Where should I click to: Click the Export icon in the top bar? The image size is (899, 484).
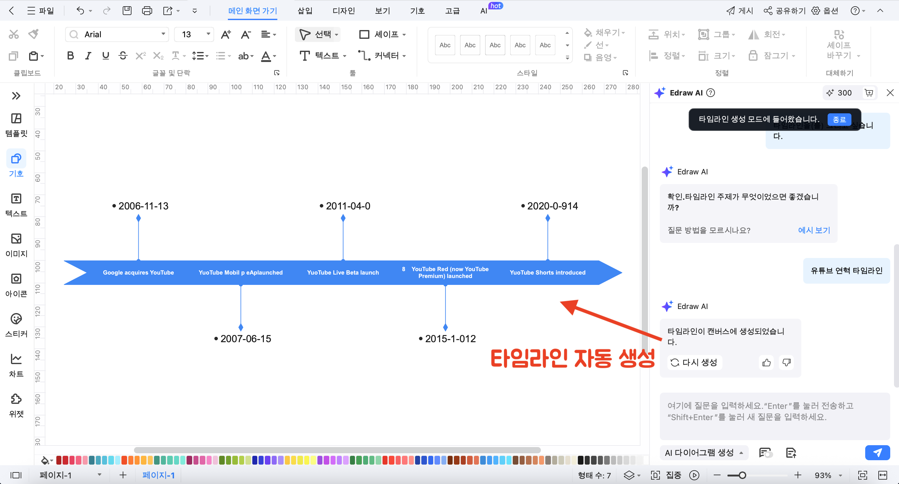click(x=168, y=11)
